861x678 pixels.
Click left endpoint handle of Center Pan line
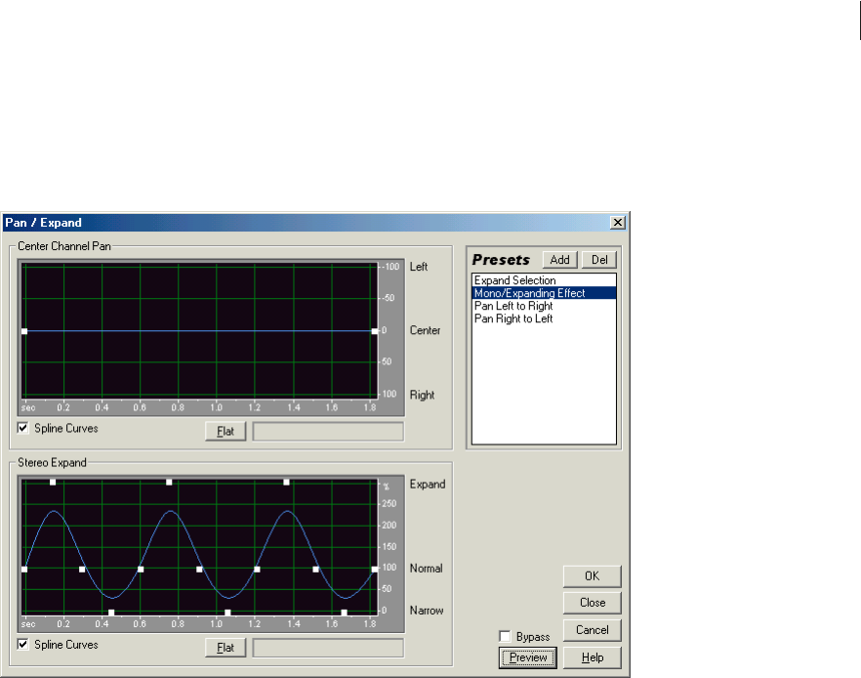(24, 331)
